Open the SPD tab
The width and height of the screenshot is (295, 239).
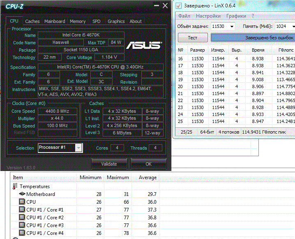96,21
